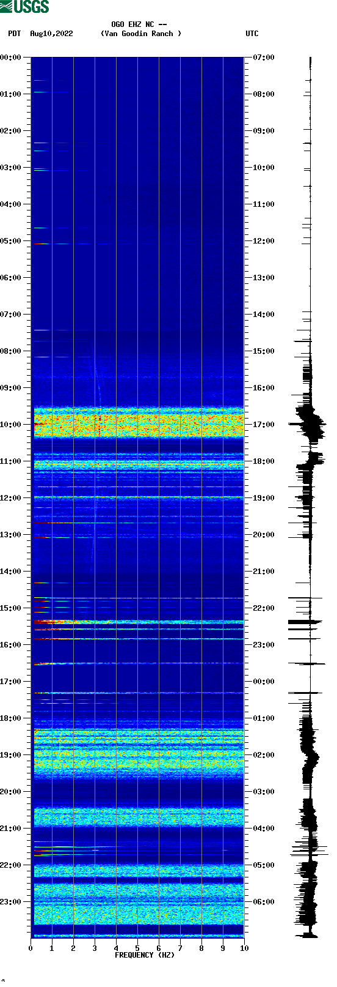The width and height of the screenshot is (337, 987).
Task: Click the 5 Hz frequency tick label
Action: (x=137, y=948)
